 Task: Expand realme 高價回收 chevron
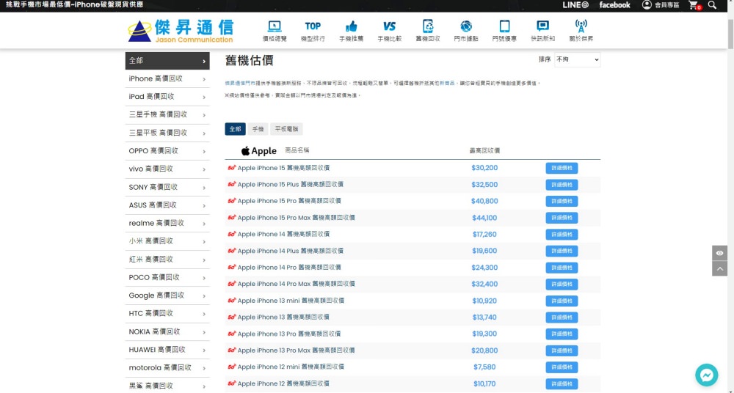point(204,224)
